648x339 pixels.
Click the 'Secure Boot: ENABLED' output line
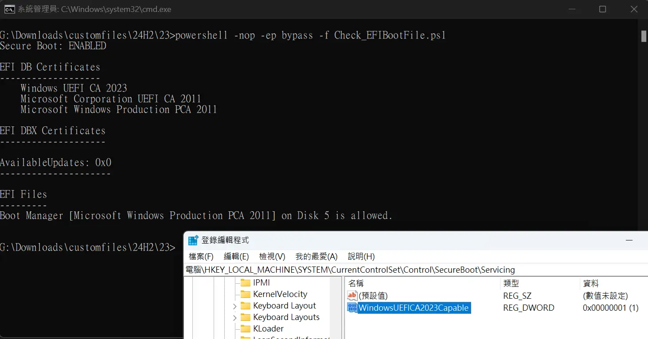[53, 46]
